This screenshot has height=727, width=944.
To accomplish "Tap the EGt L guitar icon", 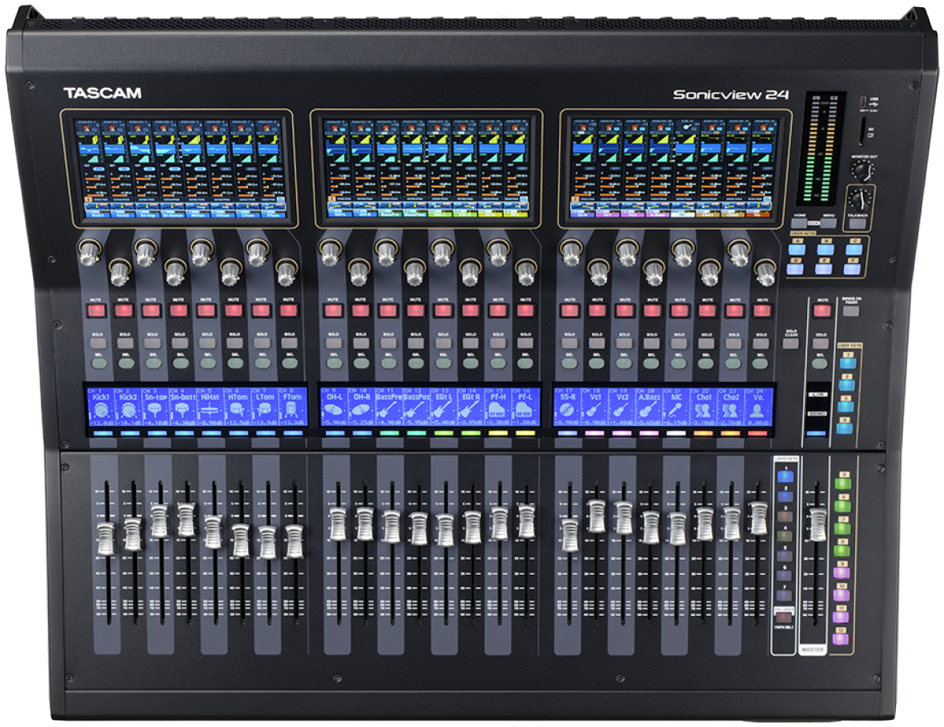I will click(443, 409).
